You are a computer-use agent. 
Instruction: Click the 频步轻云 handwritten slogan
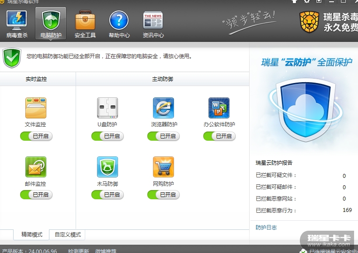click(250, 22)
